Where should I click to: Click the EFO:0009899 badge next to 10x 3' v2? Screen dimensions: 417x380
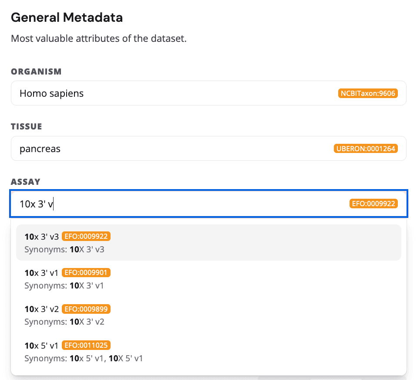[x=86, y=309]
